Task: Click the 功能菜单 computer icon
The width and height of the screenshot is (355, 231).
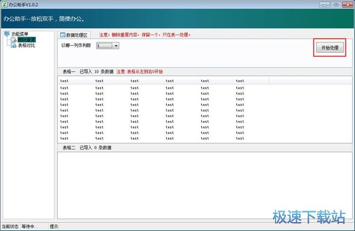Action: [7, 34]
